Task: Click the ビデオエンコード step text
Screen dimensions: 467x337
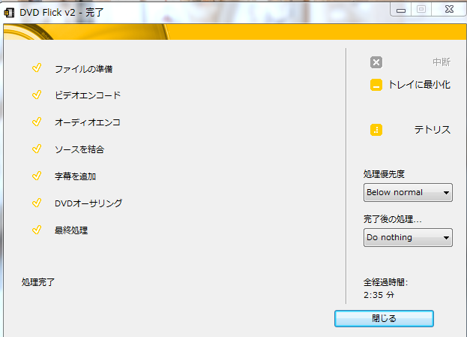Action: click(88, 95)
